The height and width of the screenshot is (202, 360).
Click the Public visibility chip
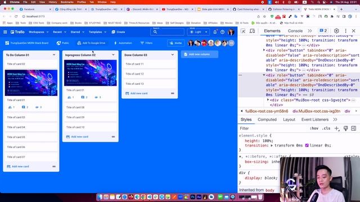pyautogui.click(x=62, y=43)
